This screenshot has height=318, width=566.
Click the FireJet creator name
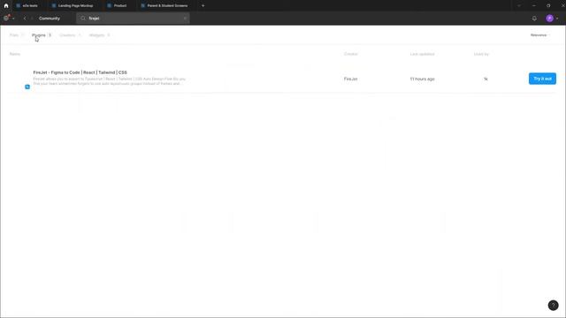pyautogui.click(x=350, y=79)
